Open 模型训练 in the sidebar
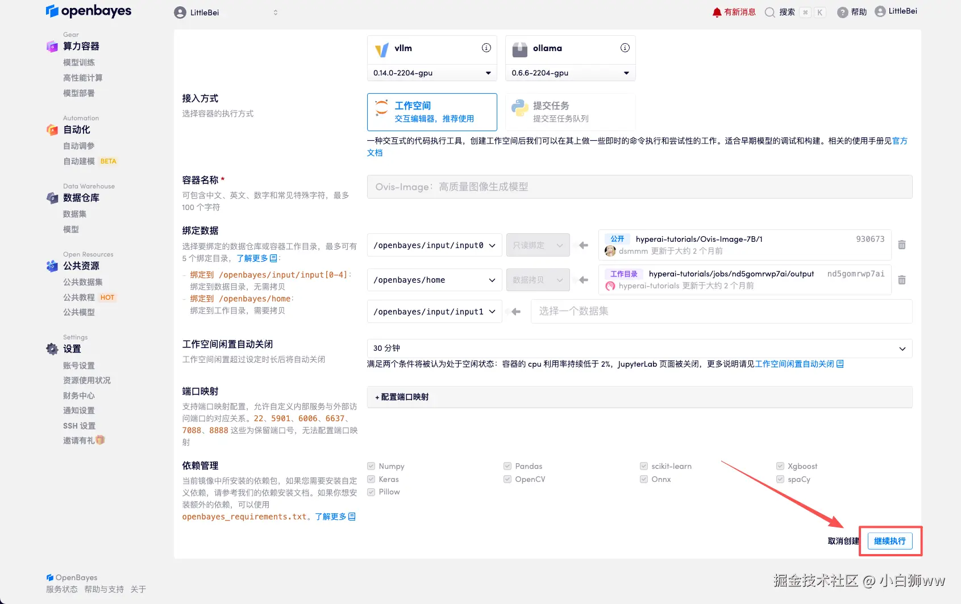The width and height of the screenshot is (961, 604). tap(79, 62)
